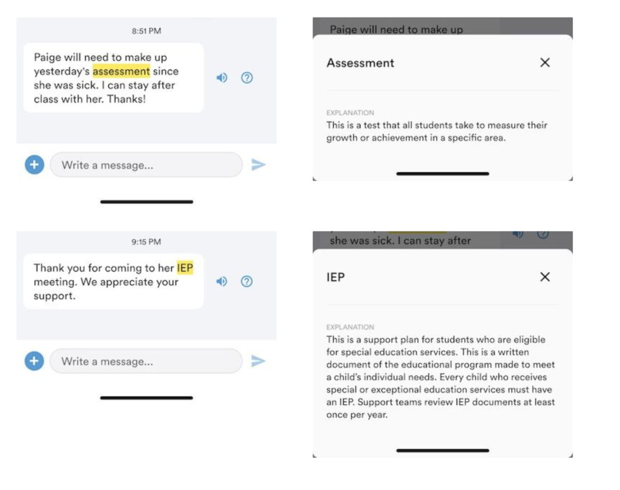Close the IEP explanation panel
620x490 pixels.
coord(545,277)
